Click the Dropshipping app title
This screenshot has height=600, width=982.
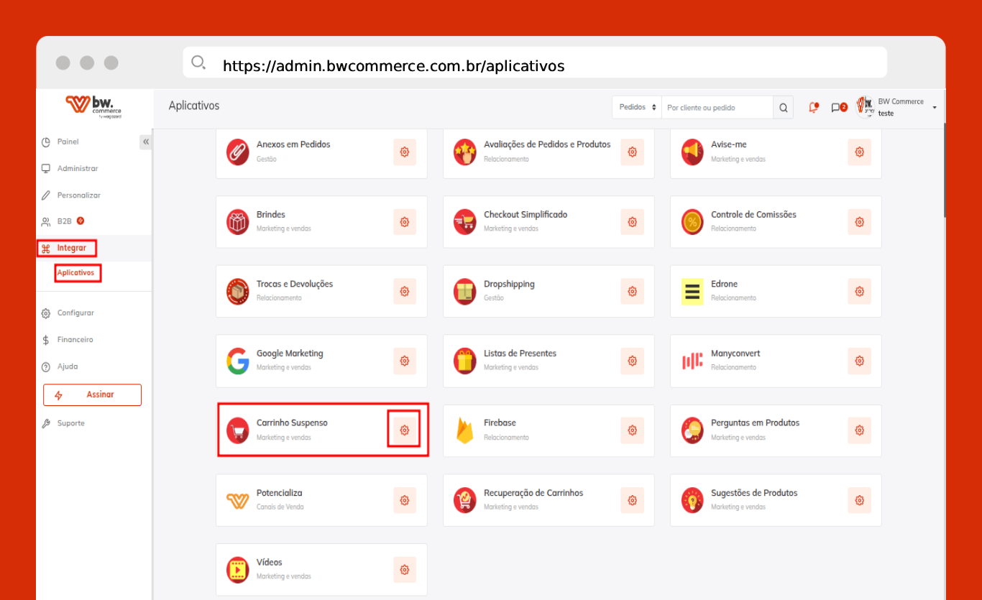(509, 284)
